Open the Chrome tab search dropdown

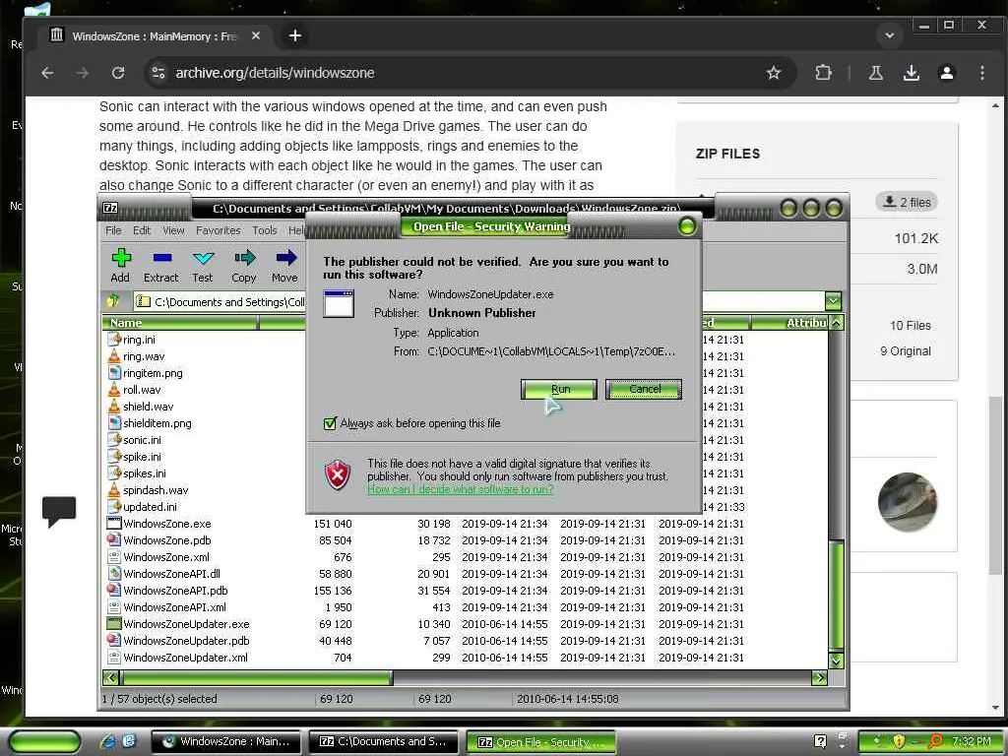pyautogui.click(x=890, y=36)
